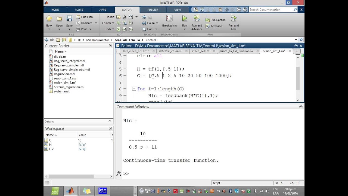348x196 pixels.
Task: Click the Run green play icon
Action: pos(185,19)
